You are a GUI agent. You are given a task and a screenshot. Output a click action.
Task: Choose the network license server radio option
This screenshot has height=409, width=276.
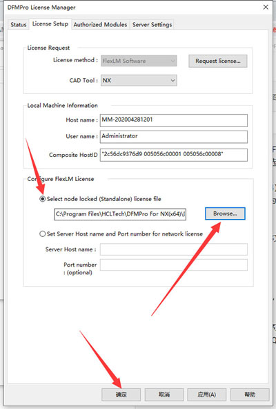43,234
